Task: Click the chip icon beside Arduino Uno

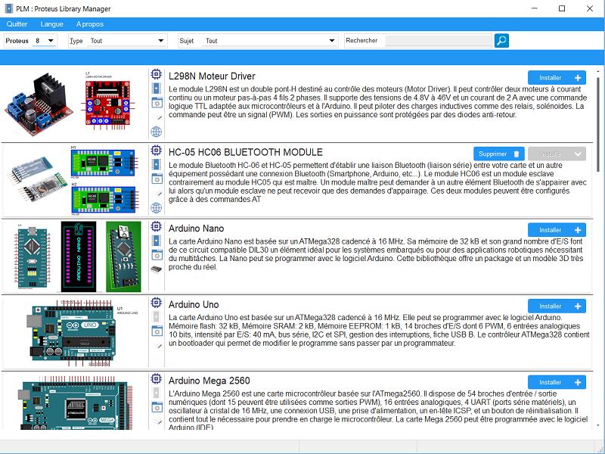Action: (x=157, y=303)
